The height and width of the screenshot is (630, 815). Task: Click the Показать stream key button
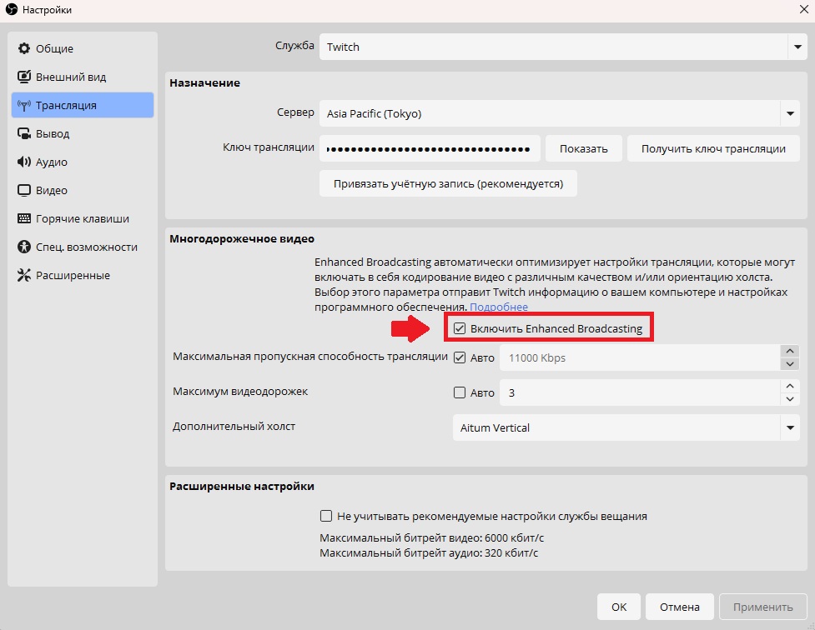click(x=583, y=148)
